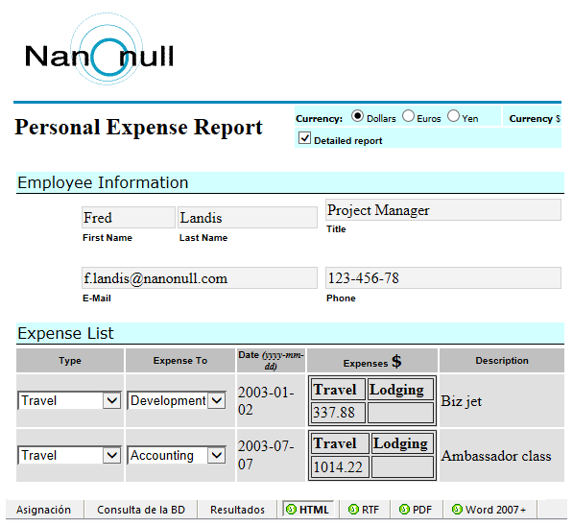
Task: Click the green HTML tab icon
Action: [x=291, y=509]
